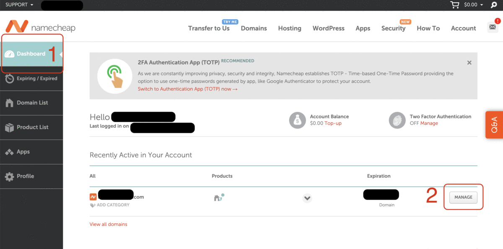The height and width of the screenshot is (249, 503).
Task: Click the NEW badge above Security
Action: click(x=405, y=22)
